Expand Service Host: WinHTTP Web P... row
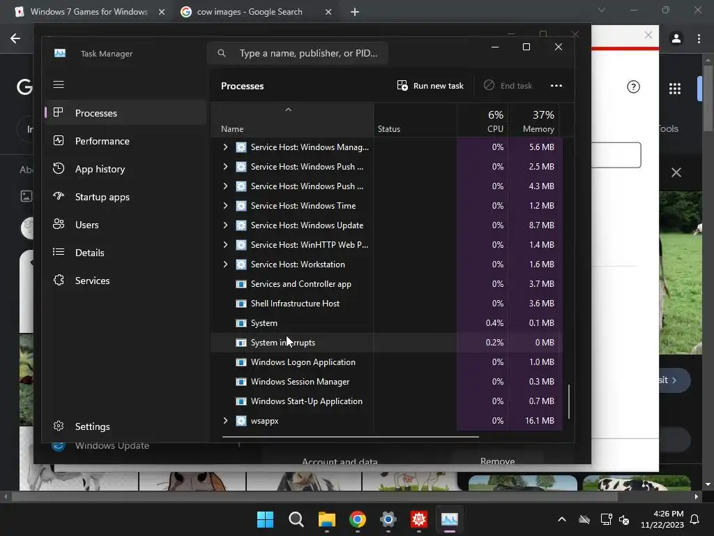 [225, 245]
